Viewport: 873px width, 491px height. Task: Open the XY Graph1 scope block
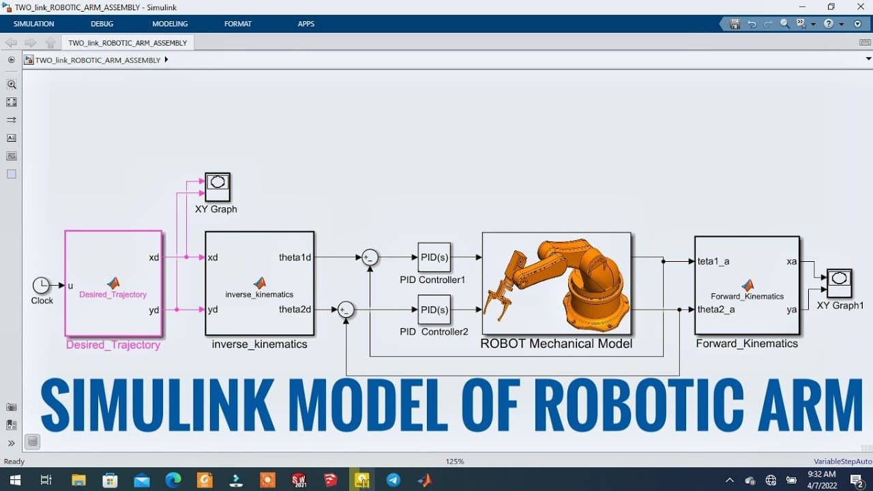tap(840, 283)
